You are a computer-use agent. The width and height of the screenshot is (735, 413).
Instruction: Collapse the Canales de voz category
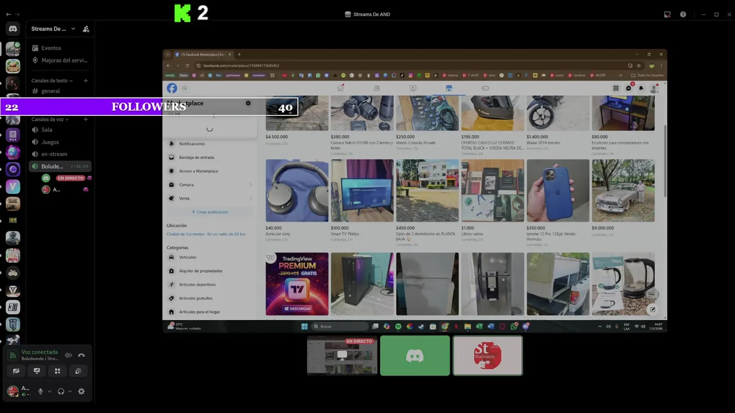[50, 119]
